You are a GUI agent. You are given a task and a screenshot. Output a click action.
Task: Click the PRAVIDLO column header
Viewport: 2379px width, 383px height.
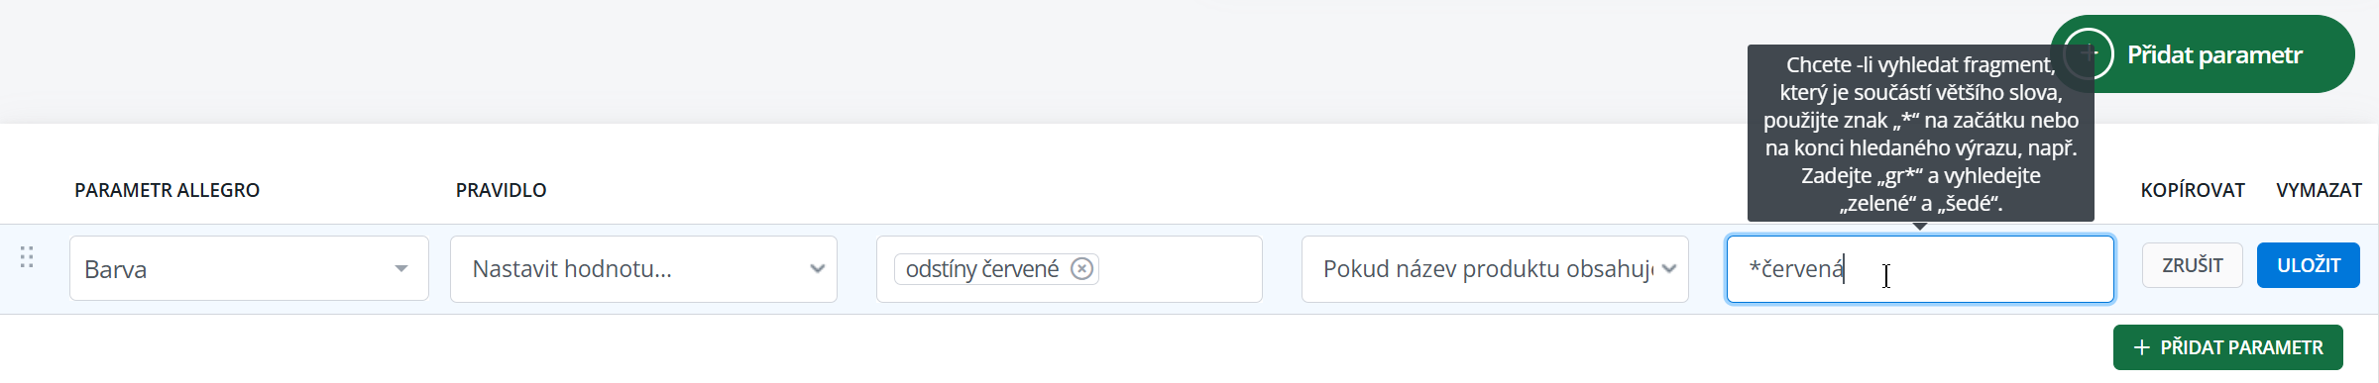click(x=501, y=190)
